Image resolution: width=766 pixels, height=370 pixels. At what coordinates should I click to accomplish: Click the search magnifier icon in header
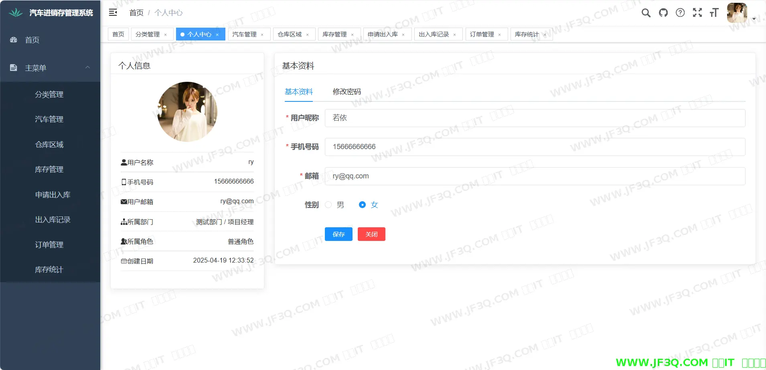646,13
